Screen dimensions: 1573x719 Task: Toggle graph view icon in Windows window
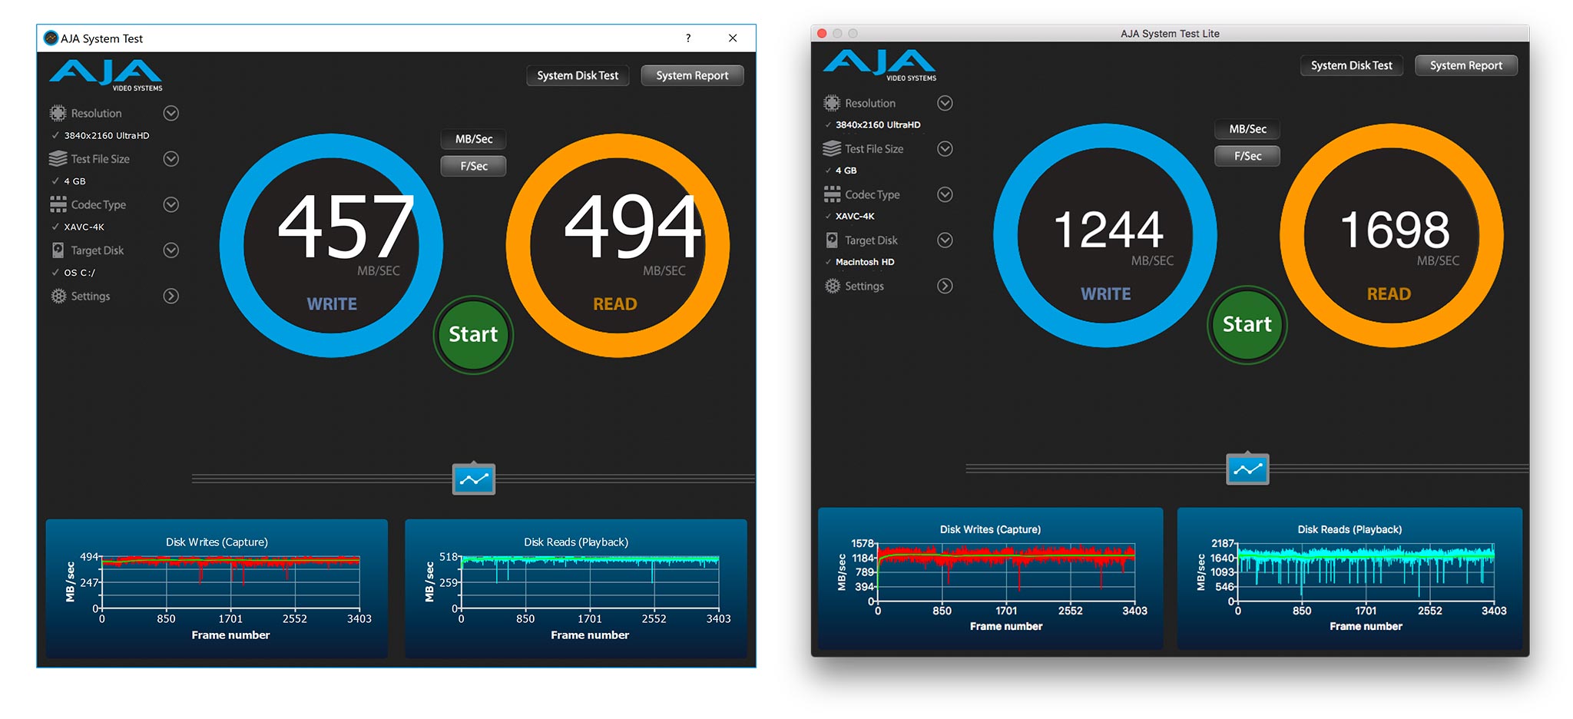pyautogui.click(x=474, y=479)
